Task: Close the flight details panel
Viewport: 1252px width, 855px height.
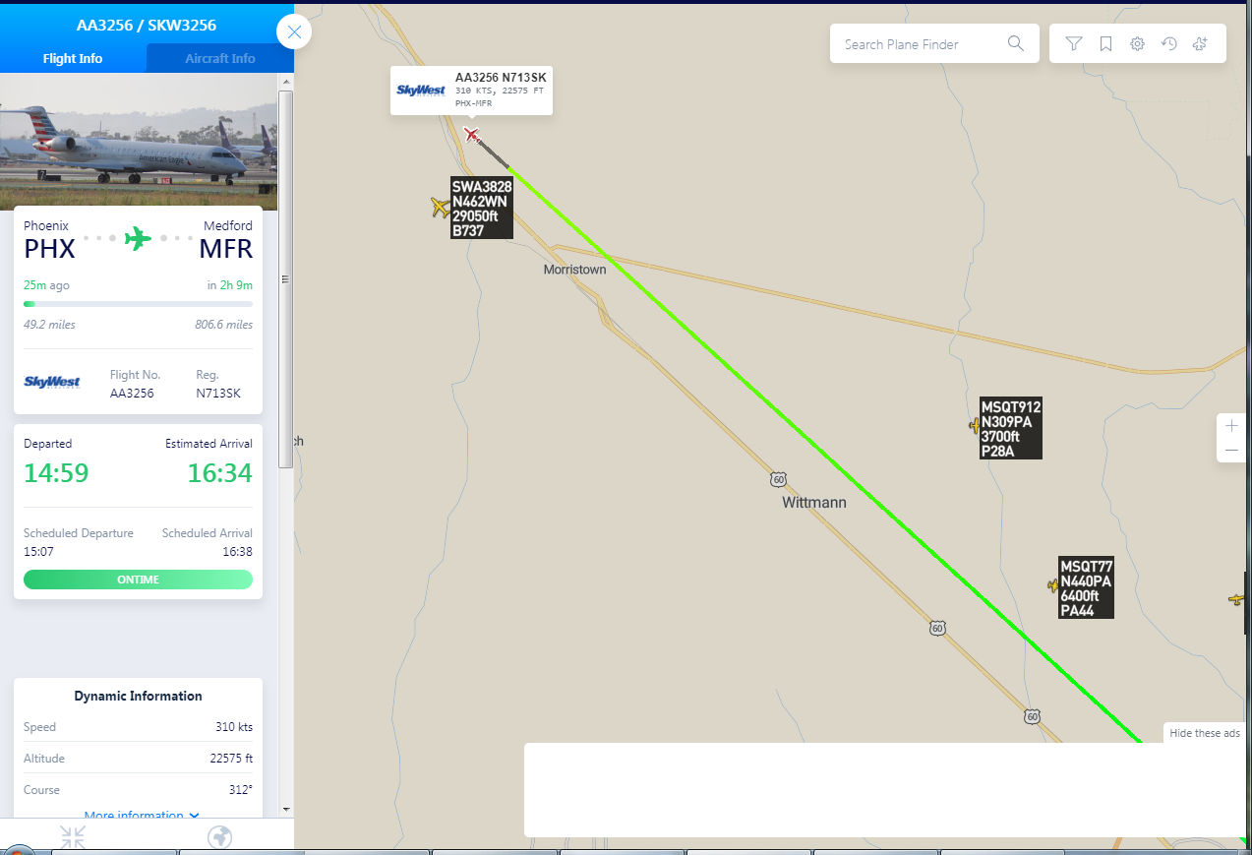Action: click(294, 32)
